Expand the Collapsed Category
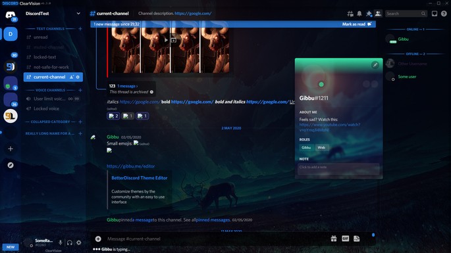The height and width of the screenshot is (253, 451). pos(50,122)
